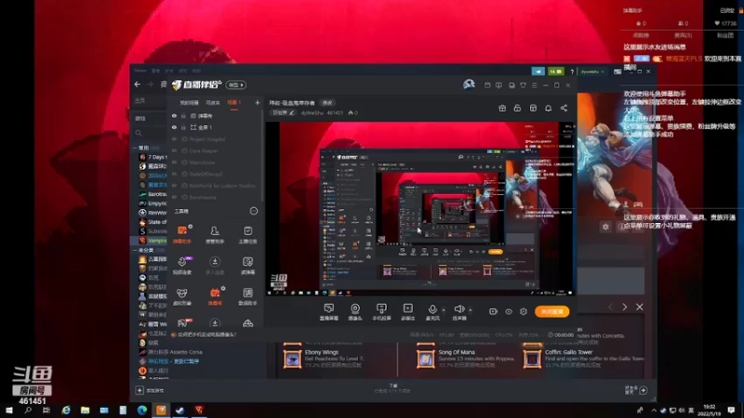The width and height of the screenshot is (744, 418).
Task: Open the video co-stream microphone tool
Action: [182, 266]
